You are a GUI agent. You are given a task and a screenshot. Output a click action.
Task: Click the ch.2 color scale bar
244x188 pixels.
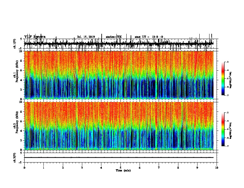(x=223, y=129)
